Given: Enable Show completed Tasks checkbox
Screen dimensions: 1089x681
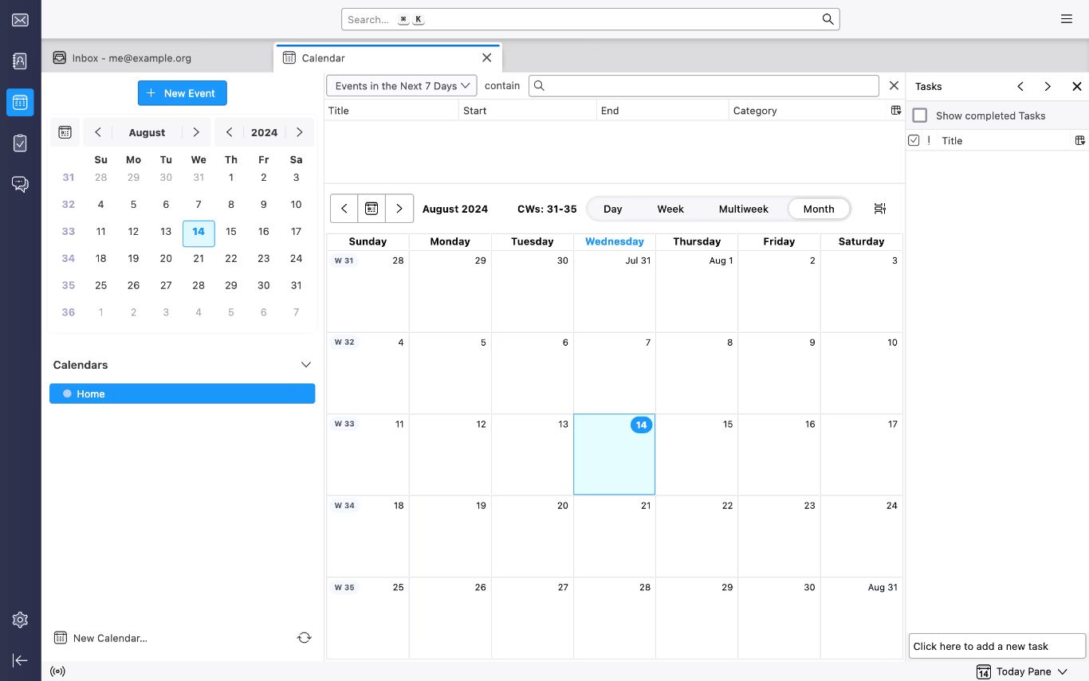Looking at the screenshot, I should click(920, 115).
